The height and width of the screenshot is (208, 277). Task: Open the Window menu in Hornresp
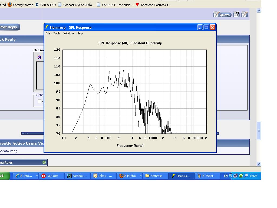coord(68,33)
